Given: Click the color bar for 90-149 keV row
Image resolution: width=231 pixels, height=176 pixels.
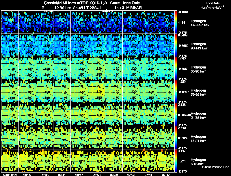Looking at the screenshot, I should (176, 45).
